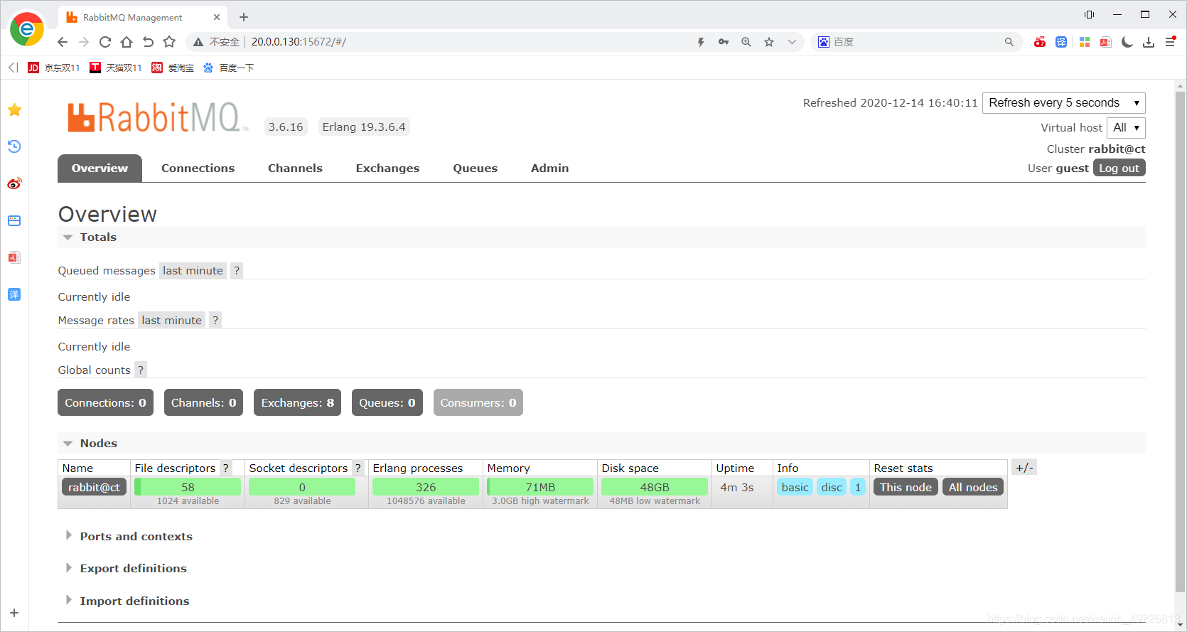
Task: Open the 百度一下 bookmark
Action: pyautogui.click(x=228, y=68)
